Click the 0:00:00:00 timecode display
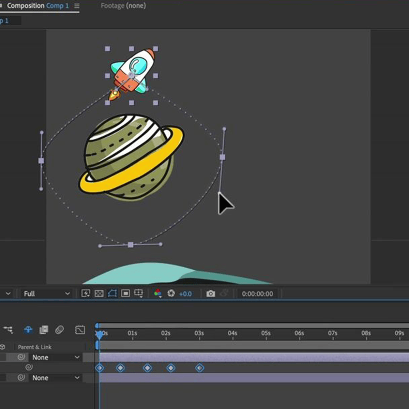Screen dimensions: 409x409 pos(257,293)
